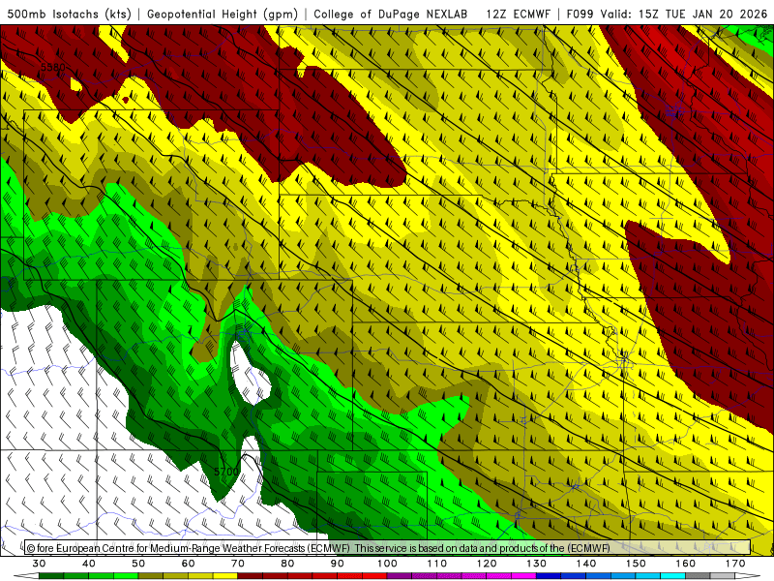Viewport: 774px width, 581px height.
Task: Click the 130 value on the color scale
Action: 537,564
